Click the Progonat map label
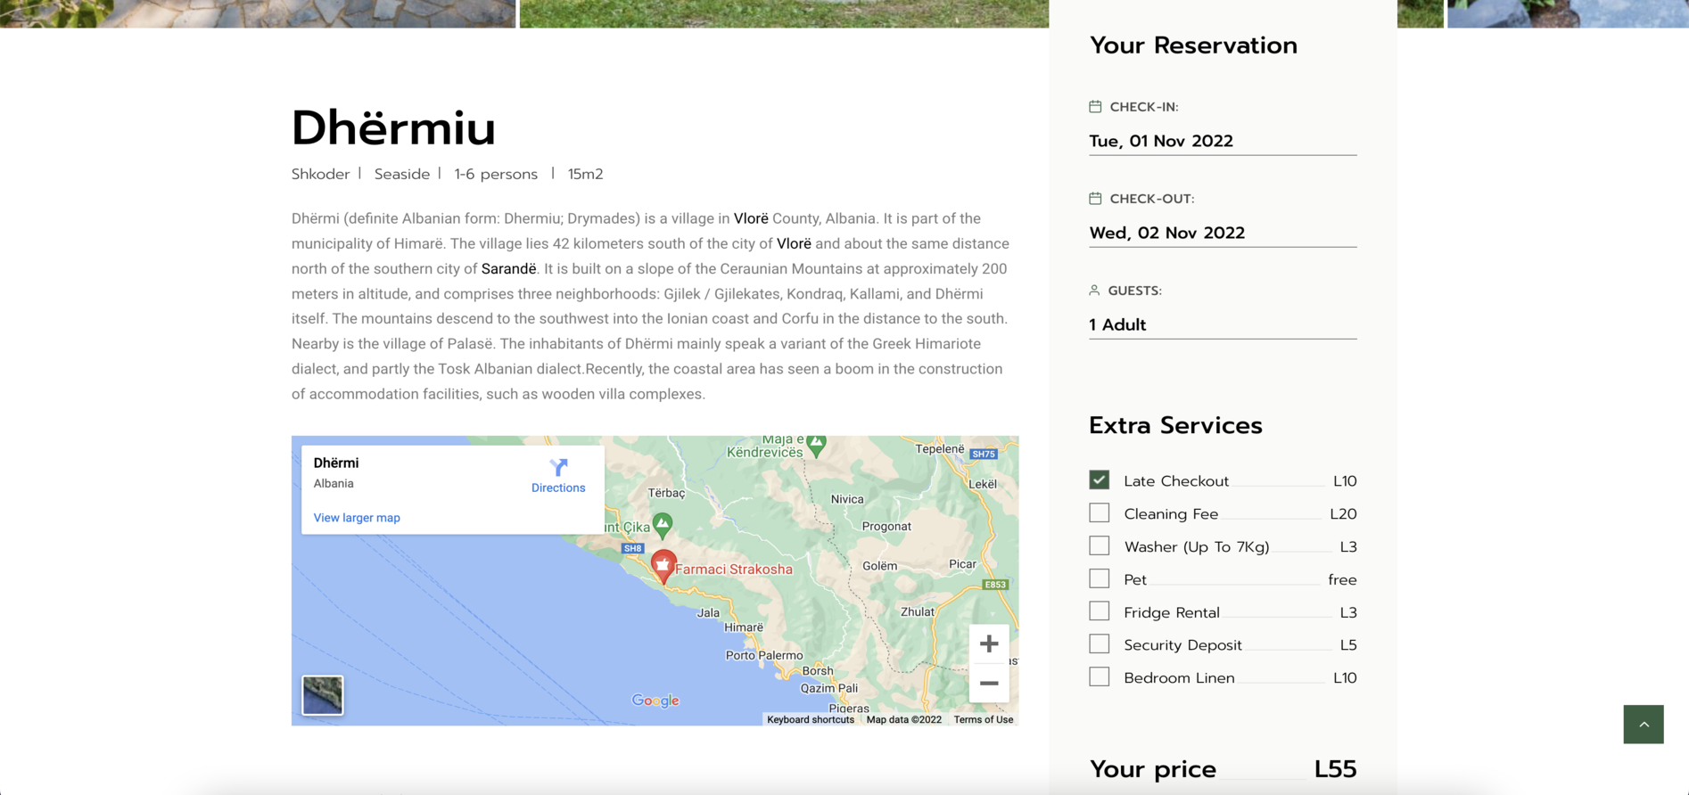The image size is (1689, 795). point(886,526)
